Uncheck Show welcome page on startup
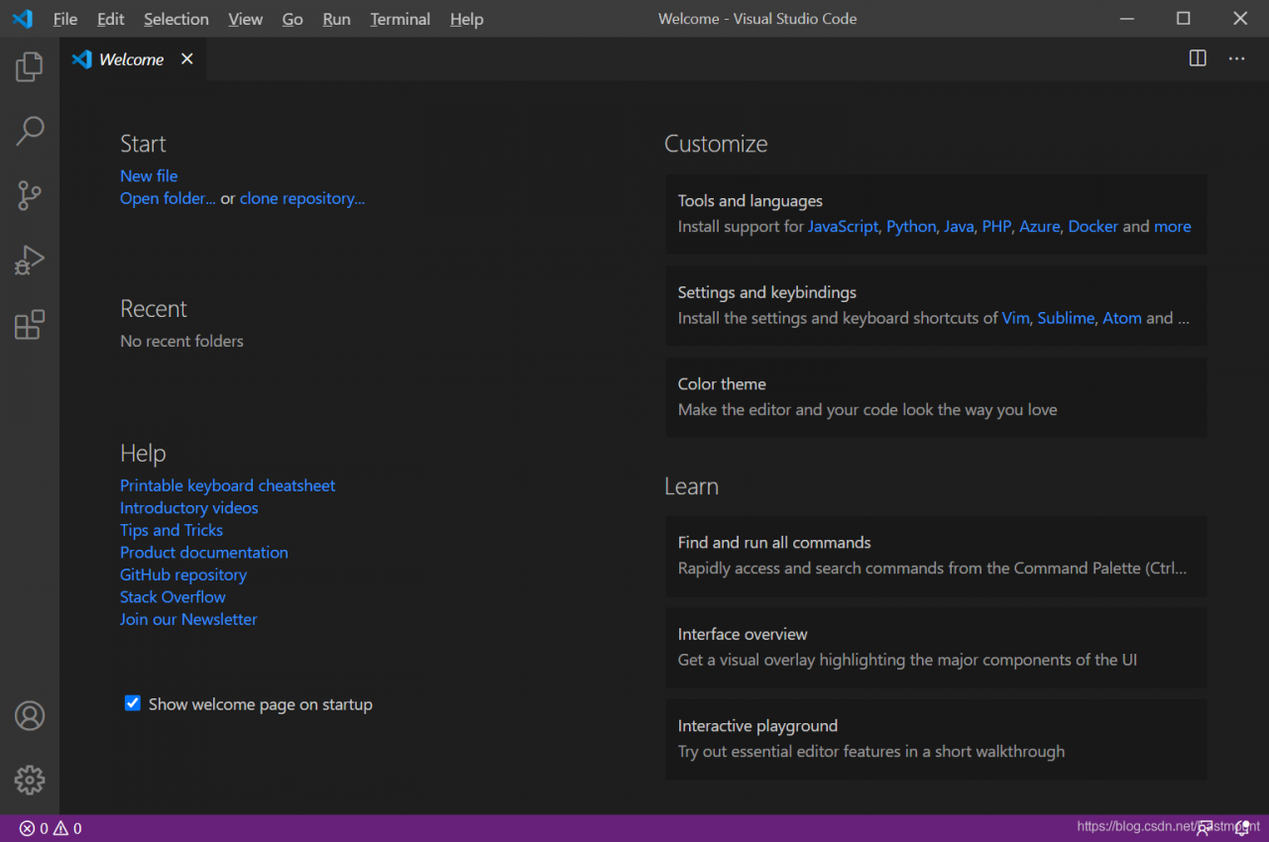This screenshot has width=1269, height=842. coord(132,703)
